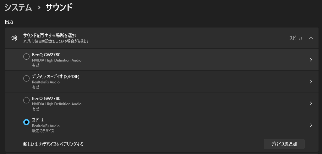Select the topmost BenQ GW2780 radio button
This screenshot has width=322, height=154.
26,57
